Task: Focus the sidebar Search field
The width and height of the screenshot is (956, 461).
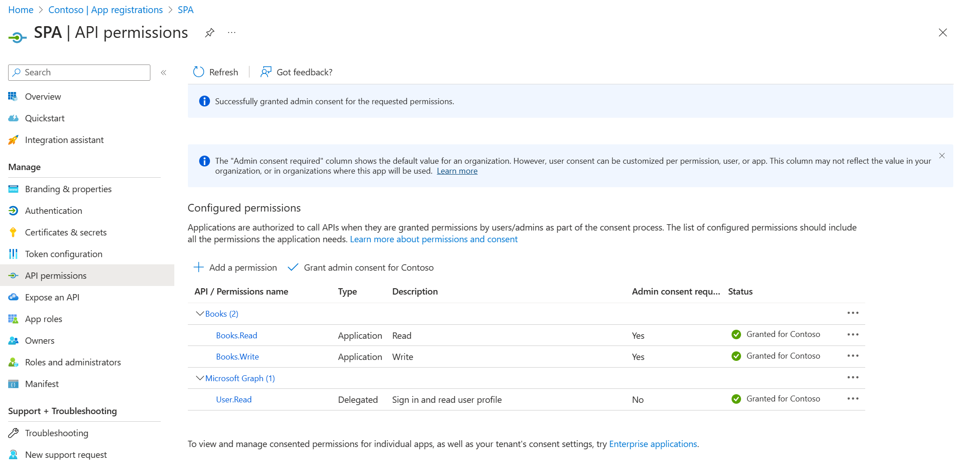Action: tap(84, 73)
